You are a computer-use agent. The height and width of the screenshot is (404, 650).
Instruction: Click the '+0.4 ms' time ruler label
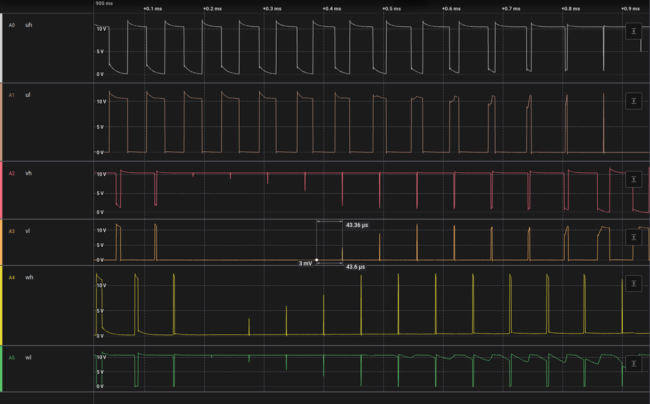coord(332,8)
